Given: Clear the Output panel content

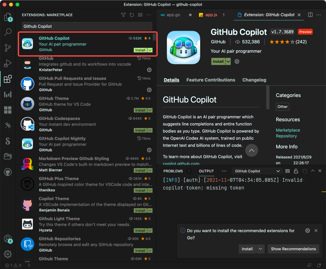Looking at the screenshot, I should pos(287,171).
